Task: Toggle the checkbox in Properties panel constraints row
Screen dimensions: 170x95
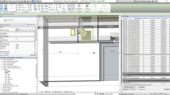Action: [x=16, y=38]
